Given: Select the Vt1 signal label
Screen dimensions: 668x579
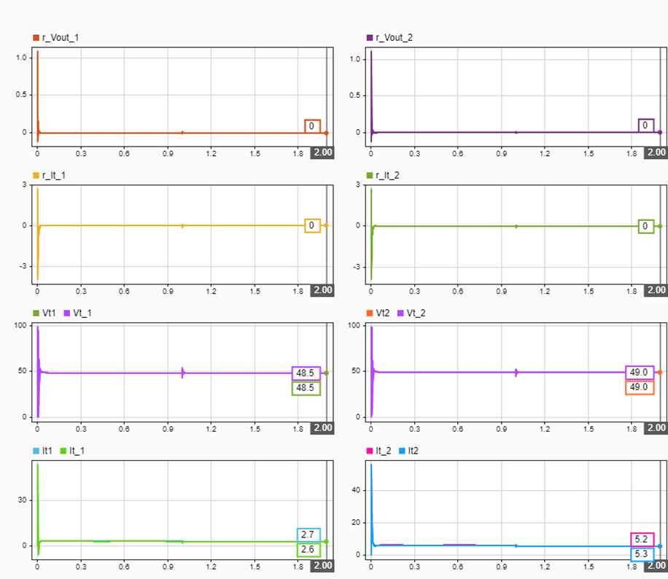Looking at the screenshot, I should [x=49, y=313].
